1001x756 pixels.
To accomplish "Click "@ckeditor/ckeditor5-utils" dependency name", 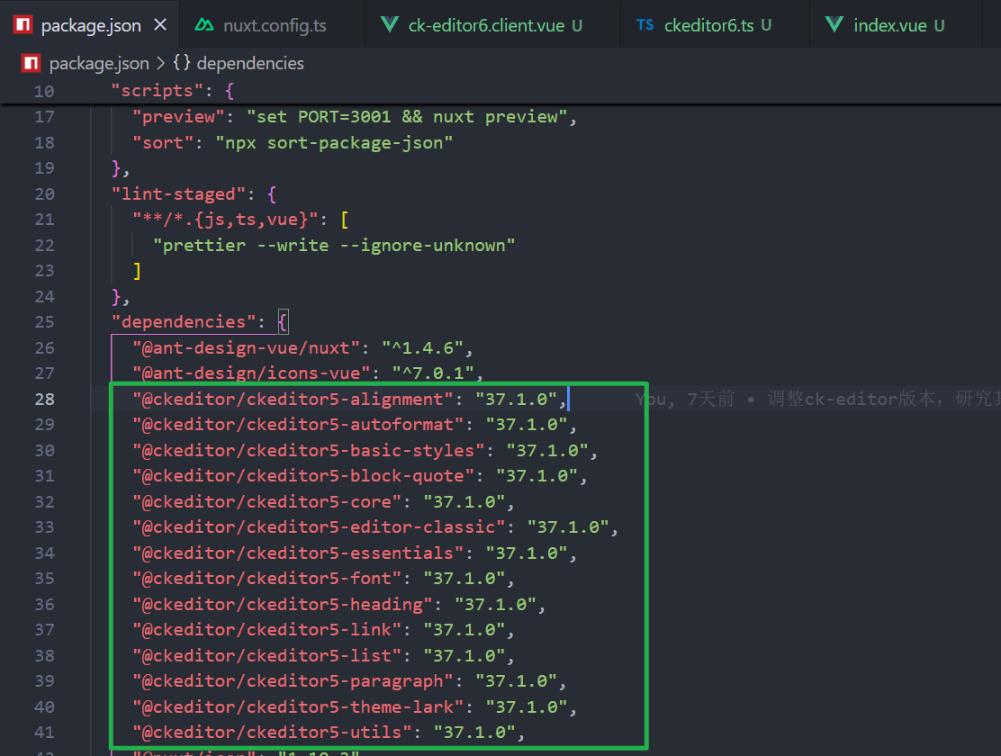I will [273, 733].
